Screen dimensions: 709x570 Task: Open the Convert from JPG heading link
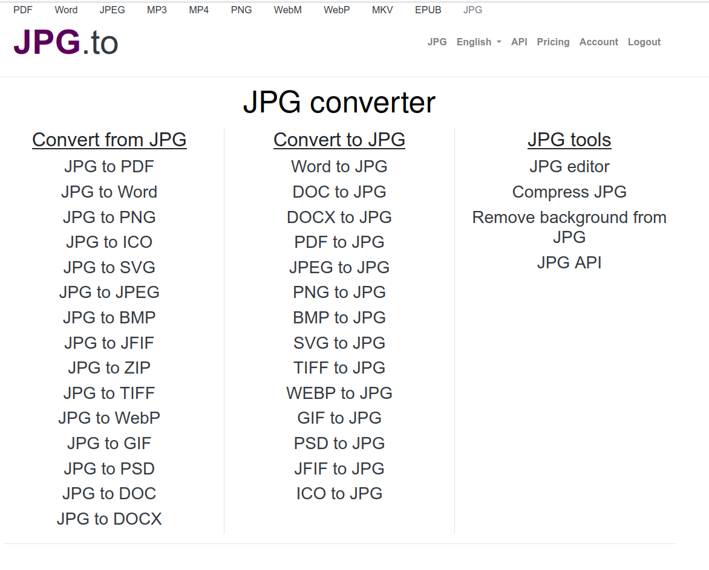pos(109,139)
